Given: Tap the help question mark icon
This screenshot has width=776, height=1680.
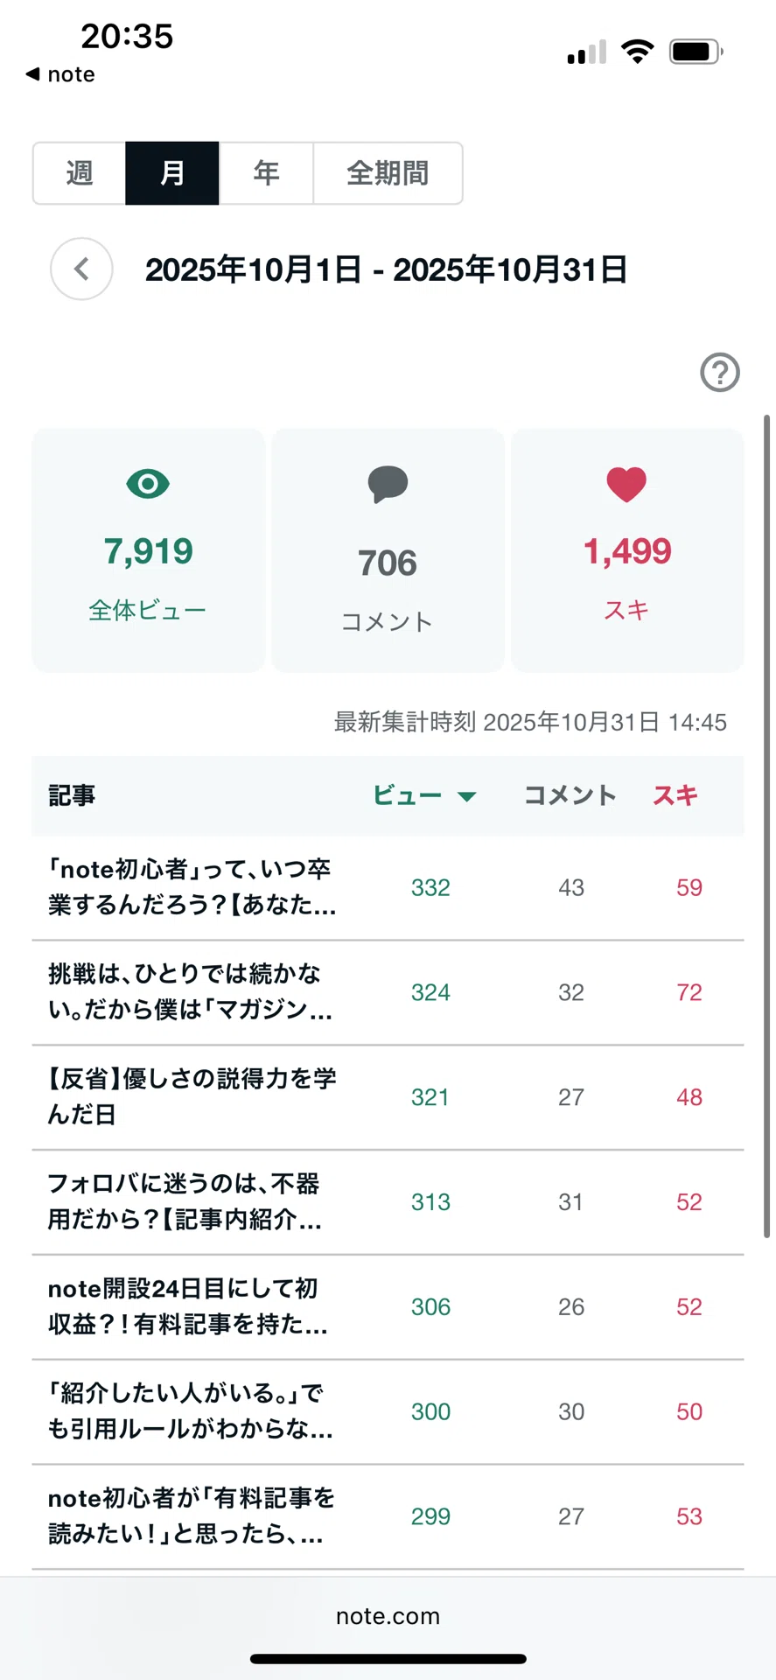Looking at the screenshot, I should pos(720,373).
